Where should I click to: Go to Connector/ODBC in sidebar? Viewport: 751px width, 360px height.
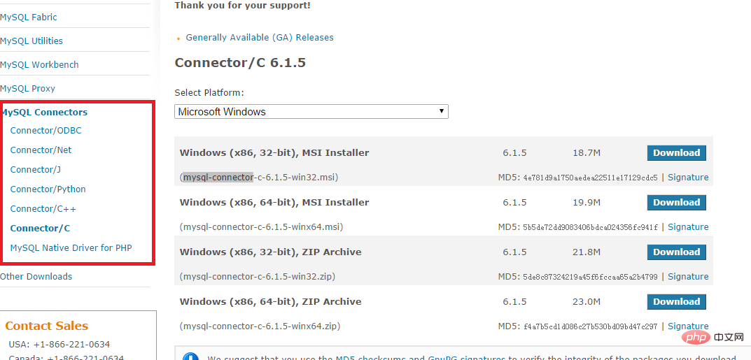tap(46, 131)
